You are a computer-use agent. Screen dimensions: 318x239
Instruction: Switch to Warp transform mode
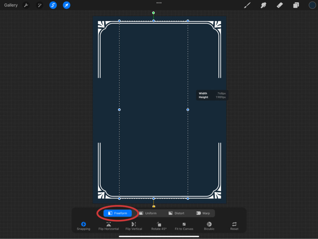203,213
